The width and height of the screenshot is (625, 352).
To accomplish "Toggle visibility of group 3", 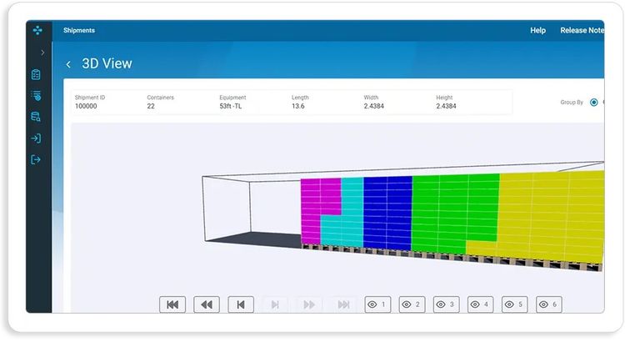I will [446, 304].
